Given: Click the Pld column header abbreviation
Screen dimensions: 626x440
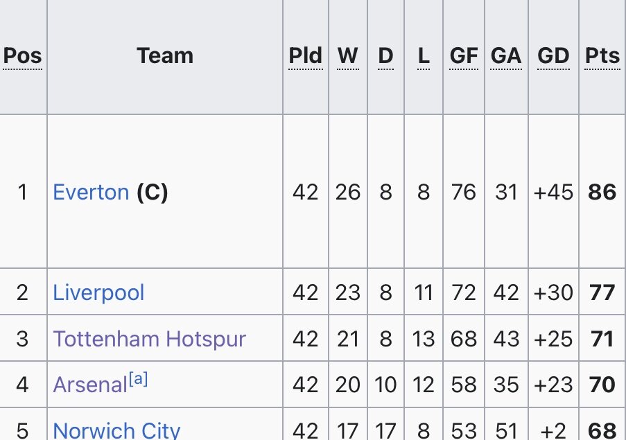Looking at the screenshot, I should click(306, 55).
